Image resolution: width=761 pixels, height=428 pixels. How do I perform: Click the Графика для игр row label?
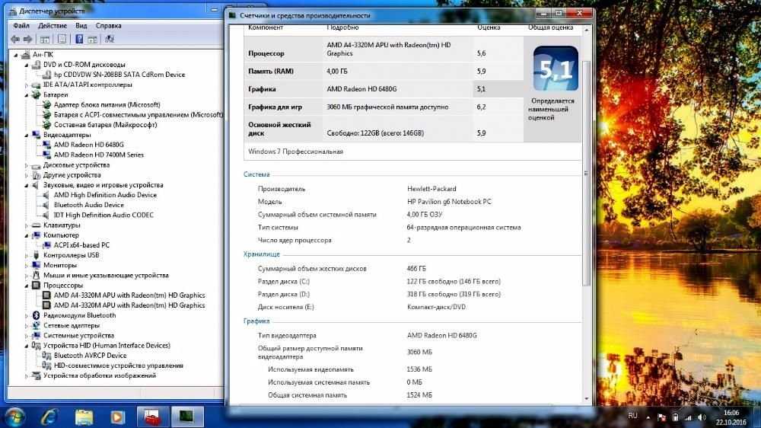click(x=275, y=107)
